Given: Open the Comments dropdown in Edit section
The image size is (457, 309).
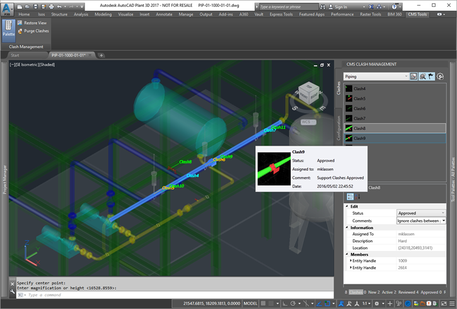Looking at the screenshot, I should click(421, 221).
